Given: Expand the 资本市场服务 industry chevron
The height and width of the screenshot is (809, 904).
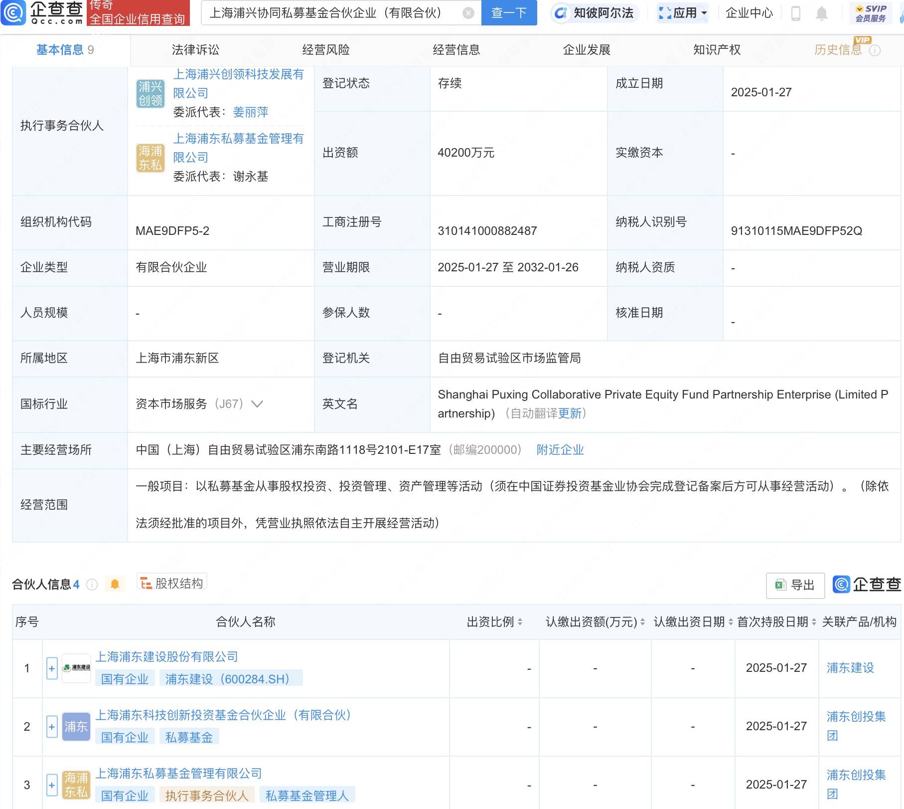Looking at the screenshot, I should (x=257, y=404).
